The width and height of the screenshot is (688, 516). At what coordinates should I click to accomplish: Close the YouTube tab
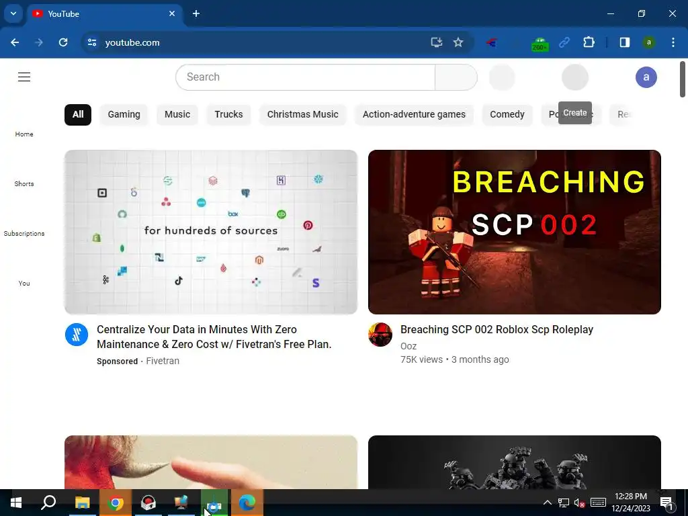click(x=172, y=13)
